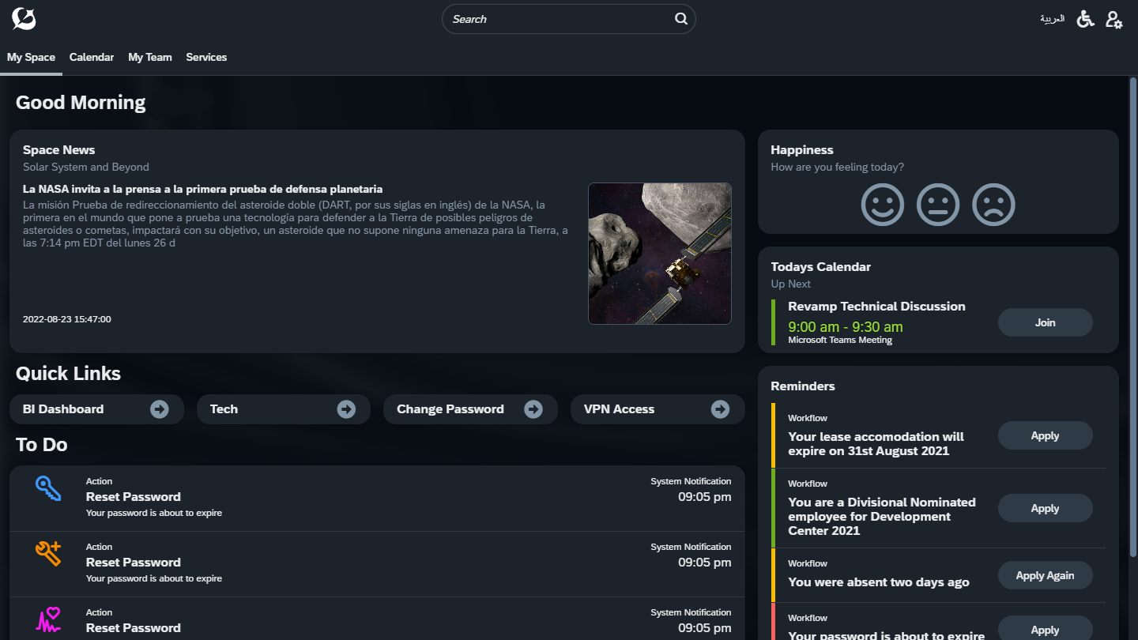Open the user settings gear icon
The width and height of the screenshot is (1138, 640).
pos(1114,20)
